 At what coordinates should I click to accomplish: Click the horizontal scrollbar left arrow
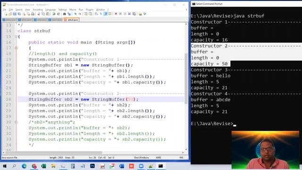pos(4,153)
